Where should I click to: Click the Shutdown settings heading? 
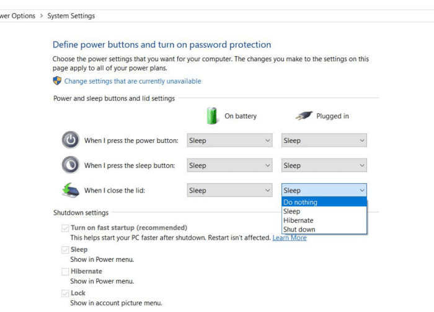[x=81, y=213]
